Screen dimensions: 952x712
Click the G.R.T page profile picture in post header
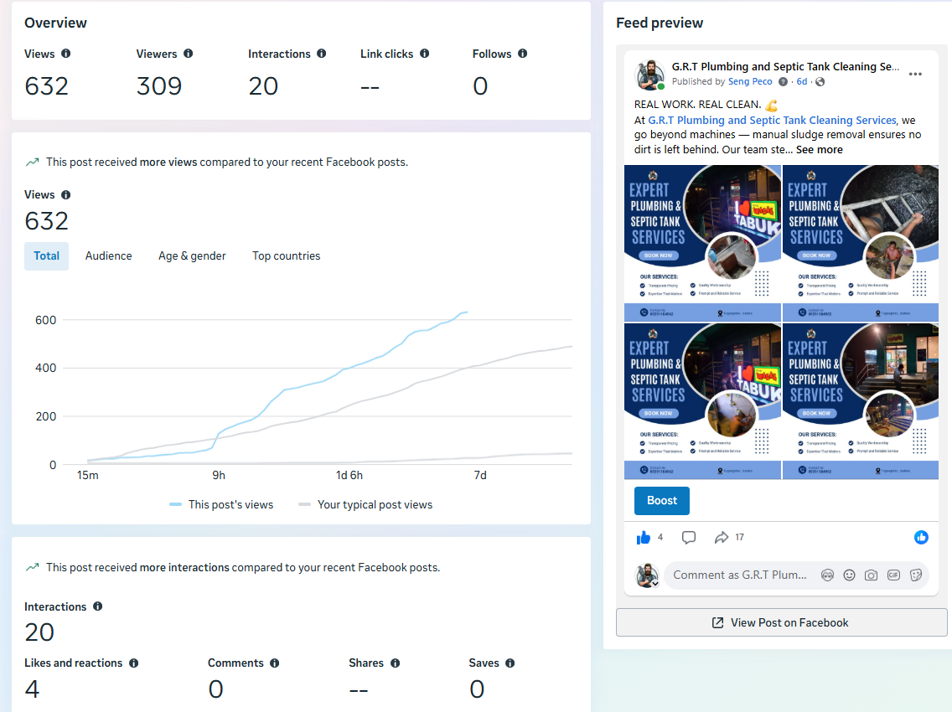pos(649,75)
